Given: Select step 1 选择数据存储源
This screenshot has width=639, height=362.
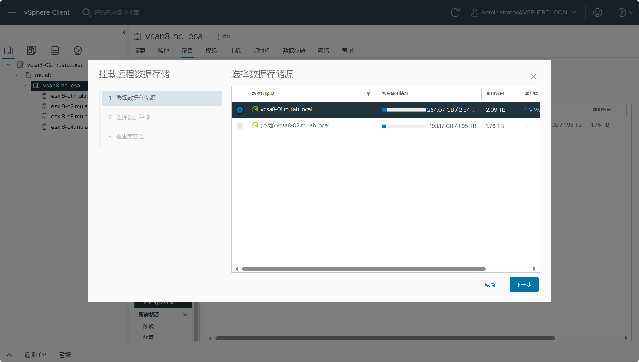Looking at the screenshot, I should pyautogui.click(x=162, y=98).
